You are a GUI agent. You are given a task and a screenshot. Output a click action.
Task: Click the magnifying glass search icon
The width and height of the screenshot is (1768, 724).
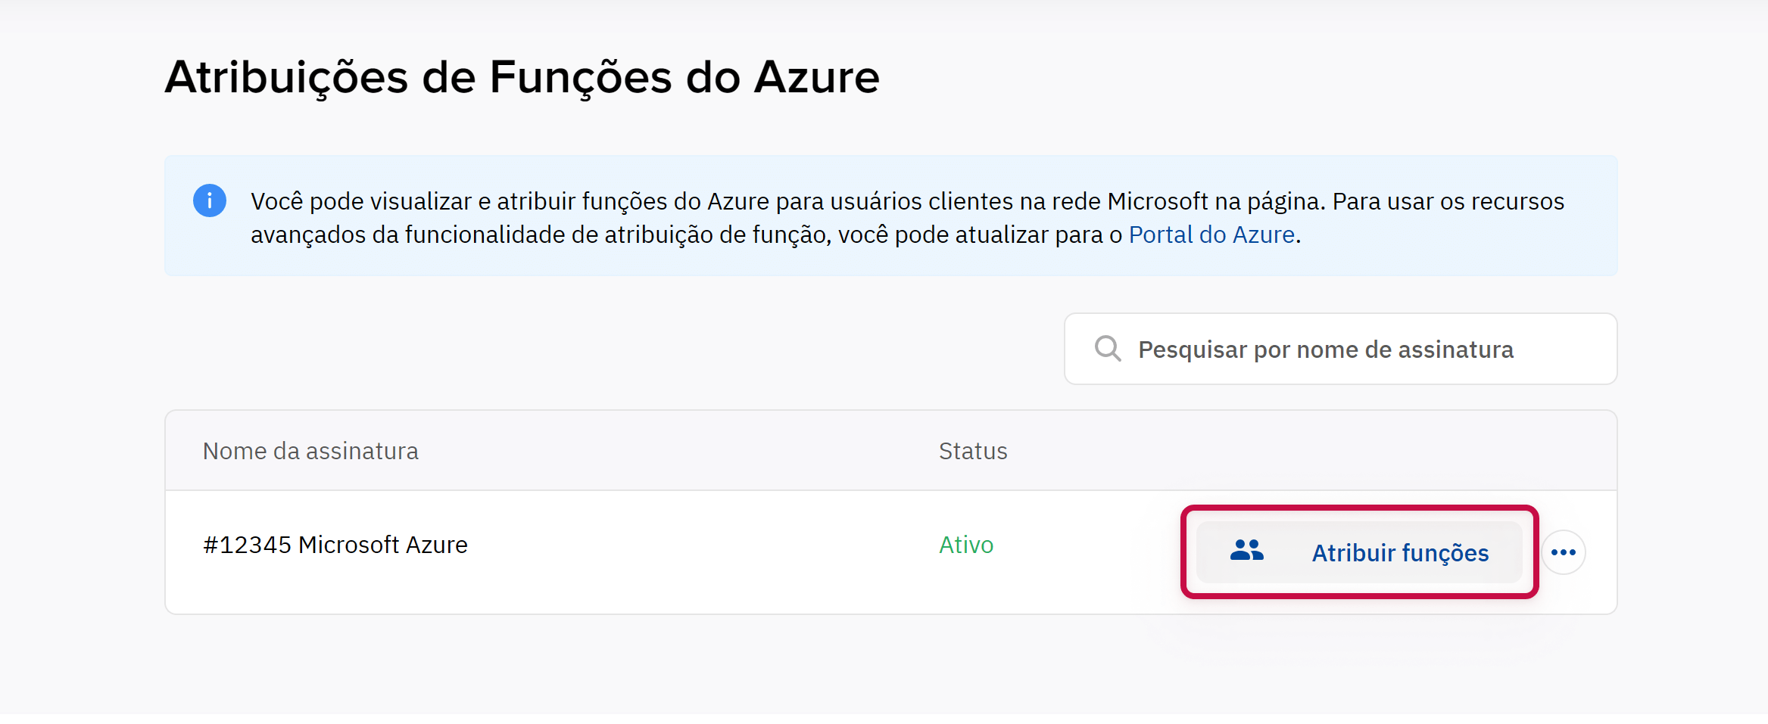1108,349
